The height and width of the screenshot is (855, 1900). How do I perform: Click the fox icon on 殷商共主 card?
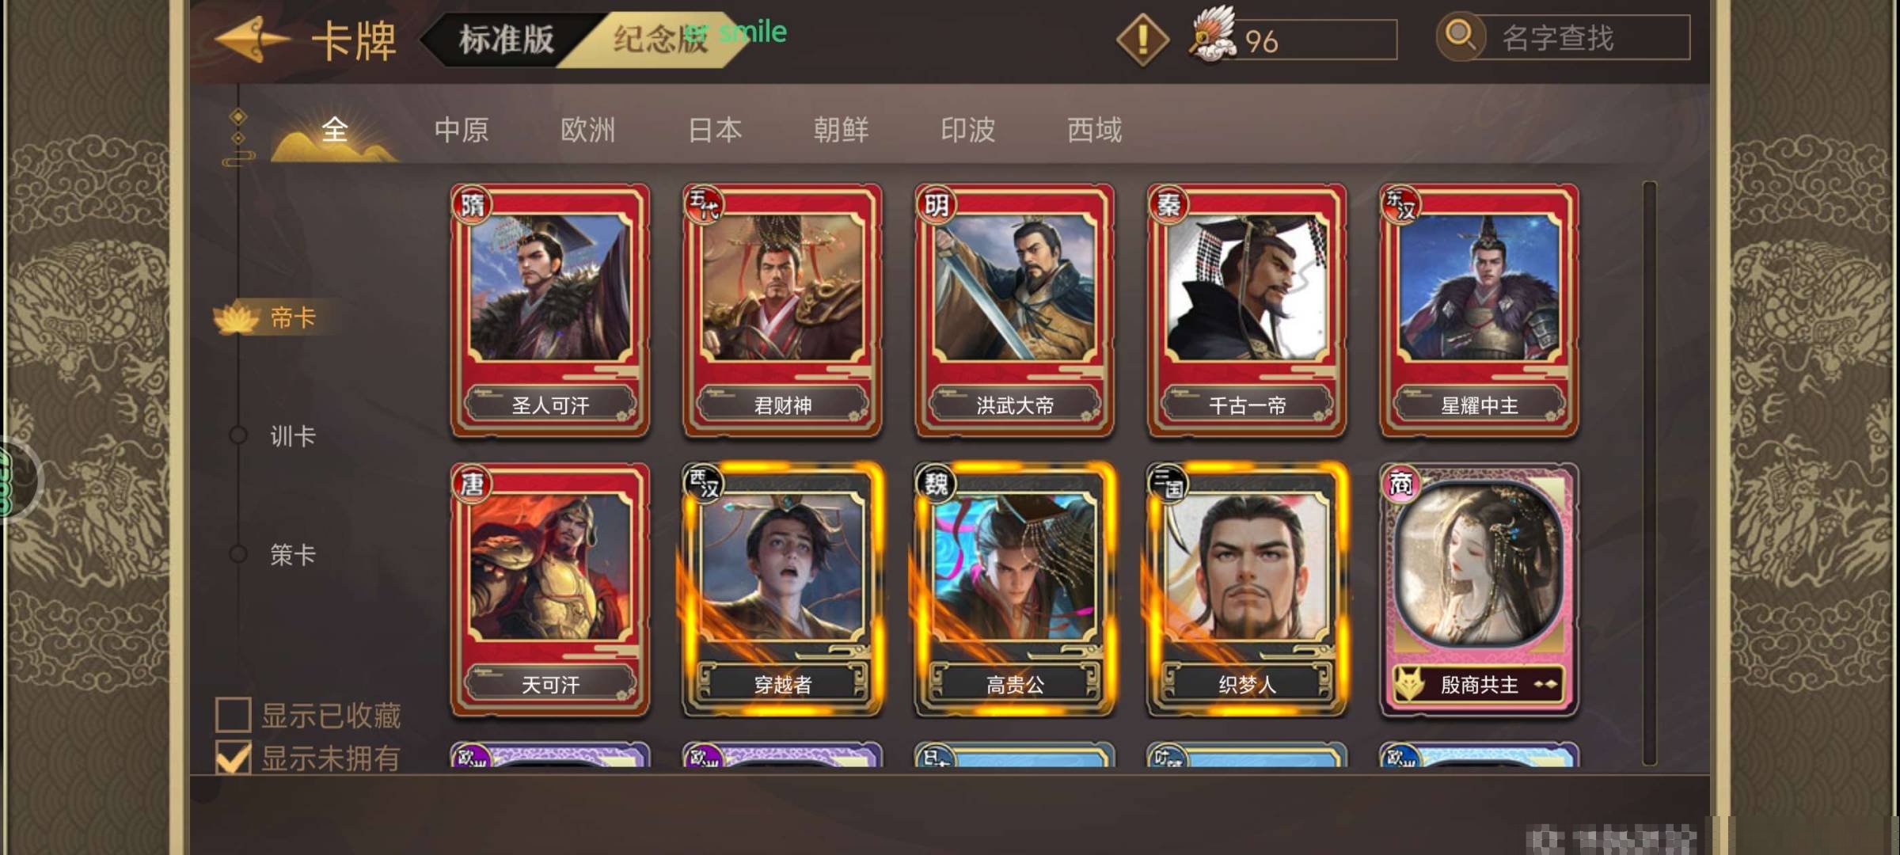(x=1409, y=684)
